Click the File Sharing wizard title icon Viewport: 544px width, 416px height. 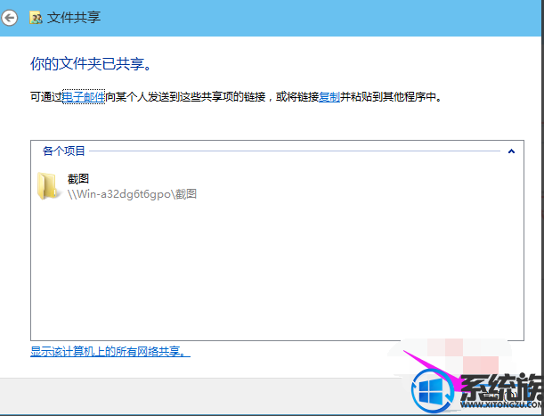(36, 18)
